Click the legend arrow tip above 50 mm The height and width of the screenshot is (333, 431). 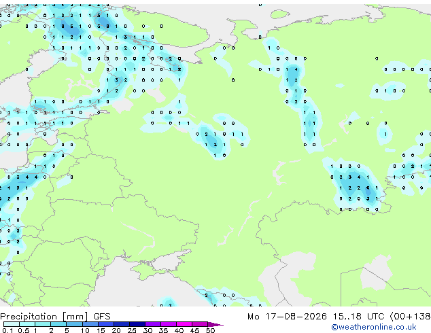(215, 324)
